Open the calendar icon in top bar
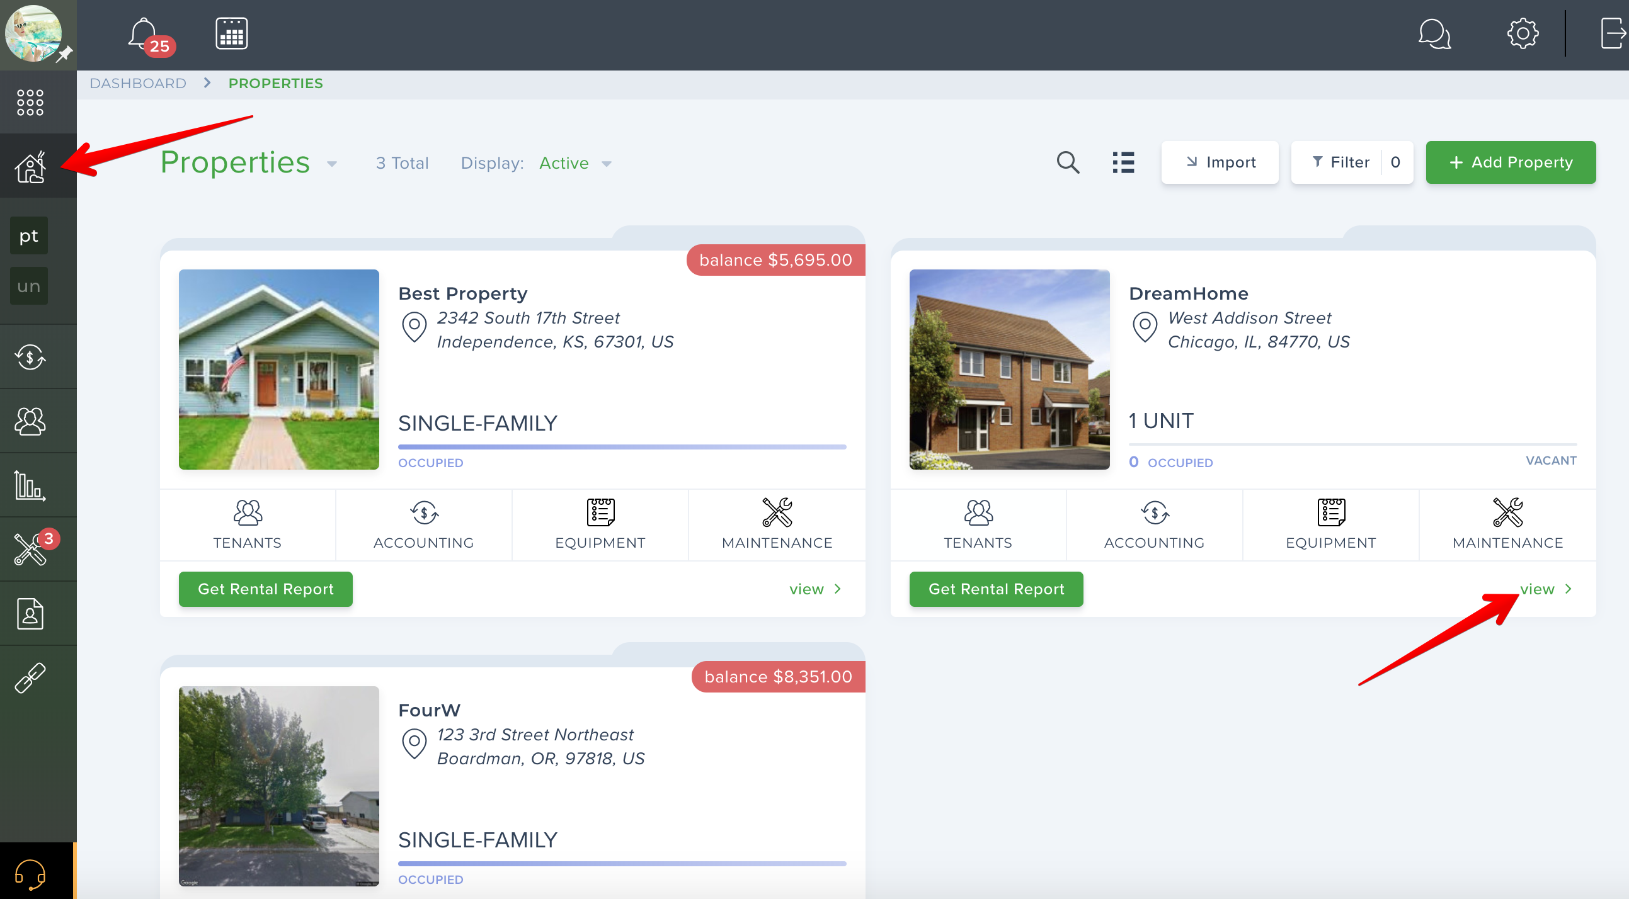1629x899 pixels. click(x=231, y=33)
